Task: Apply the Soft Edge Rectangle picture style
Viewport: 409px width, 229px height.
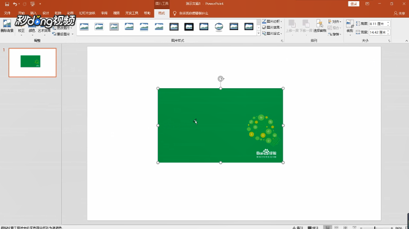Action: [159, 26]
